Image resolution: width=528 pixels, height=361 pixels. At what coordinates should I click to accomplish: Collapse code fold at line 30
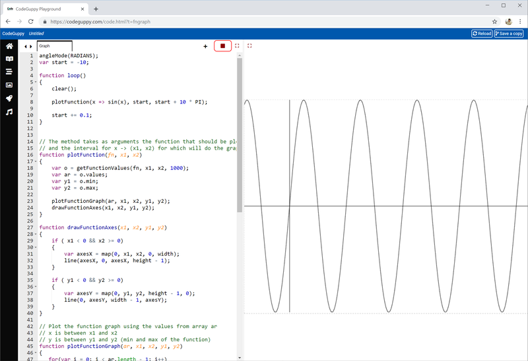pos(36,248)
